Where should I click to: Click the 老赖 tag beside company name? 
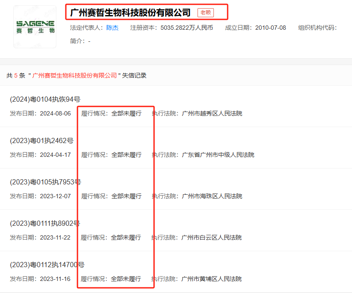pyautogui.click(x=206, y=12)
